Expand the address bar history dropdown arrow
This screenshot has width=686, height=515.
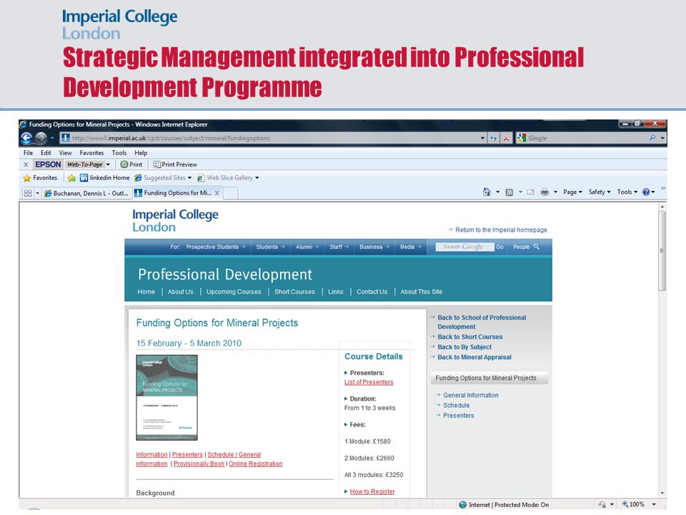[482, 138]
